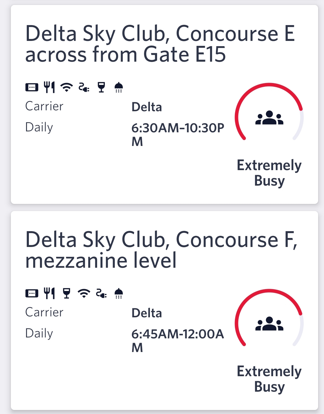Tap the power outlet icon in Concourse F card
The width and height of the screenshot is (324, 414).
[101, 293]
